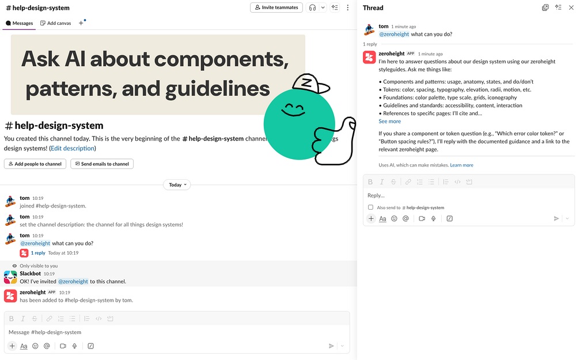Click the Edit description link
Image resolution: width=576 pixels, height=360 pixels.
point(73,149)
